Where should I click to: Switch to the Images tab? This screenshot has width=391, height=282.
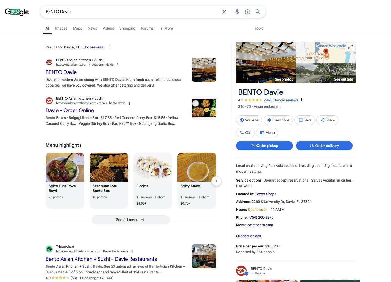point(61,28)
